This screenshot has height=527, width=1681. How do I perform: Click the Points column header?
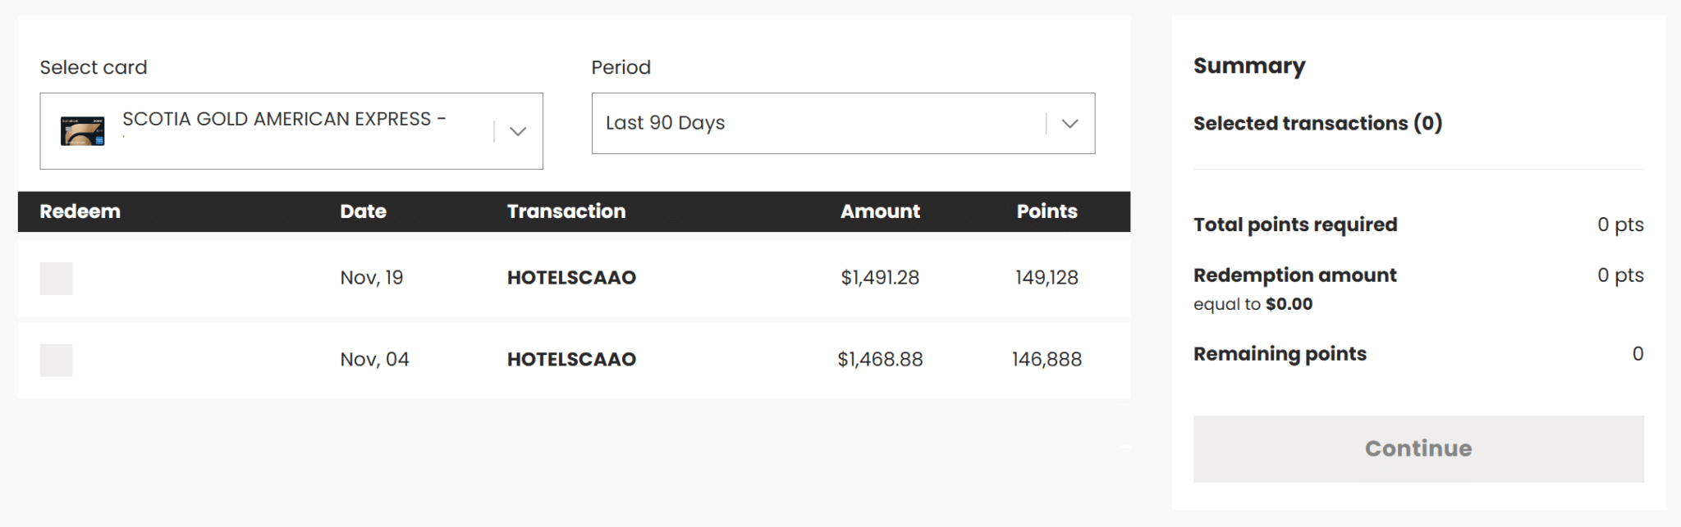(x=1047, y=211)
